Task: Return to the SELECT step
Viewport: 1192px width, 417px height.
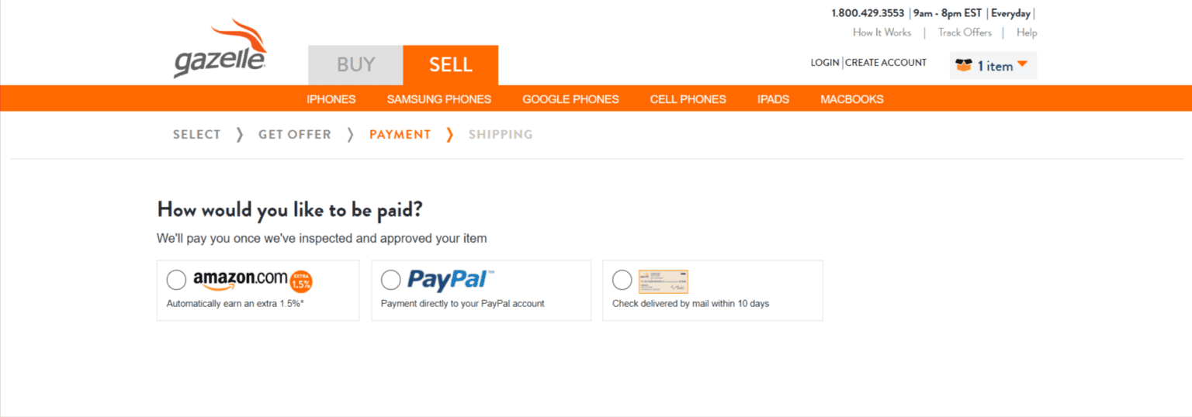Action: pyautogui.click(x=197, y=135)
